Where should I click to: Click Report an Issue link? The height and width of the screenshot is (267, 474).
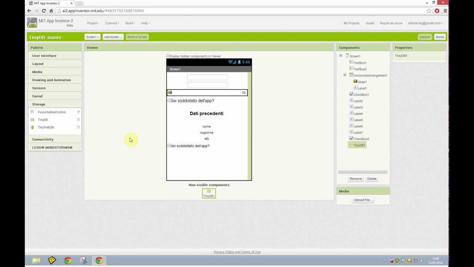[x=391, y=23]
